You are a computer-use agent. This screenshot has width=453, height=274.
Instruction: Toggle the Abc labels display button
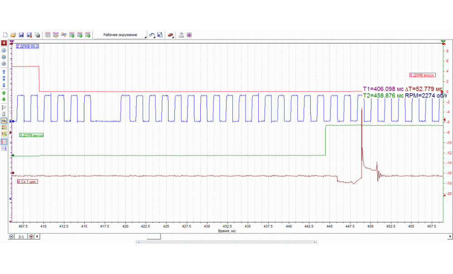coord(4,121)
